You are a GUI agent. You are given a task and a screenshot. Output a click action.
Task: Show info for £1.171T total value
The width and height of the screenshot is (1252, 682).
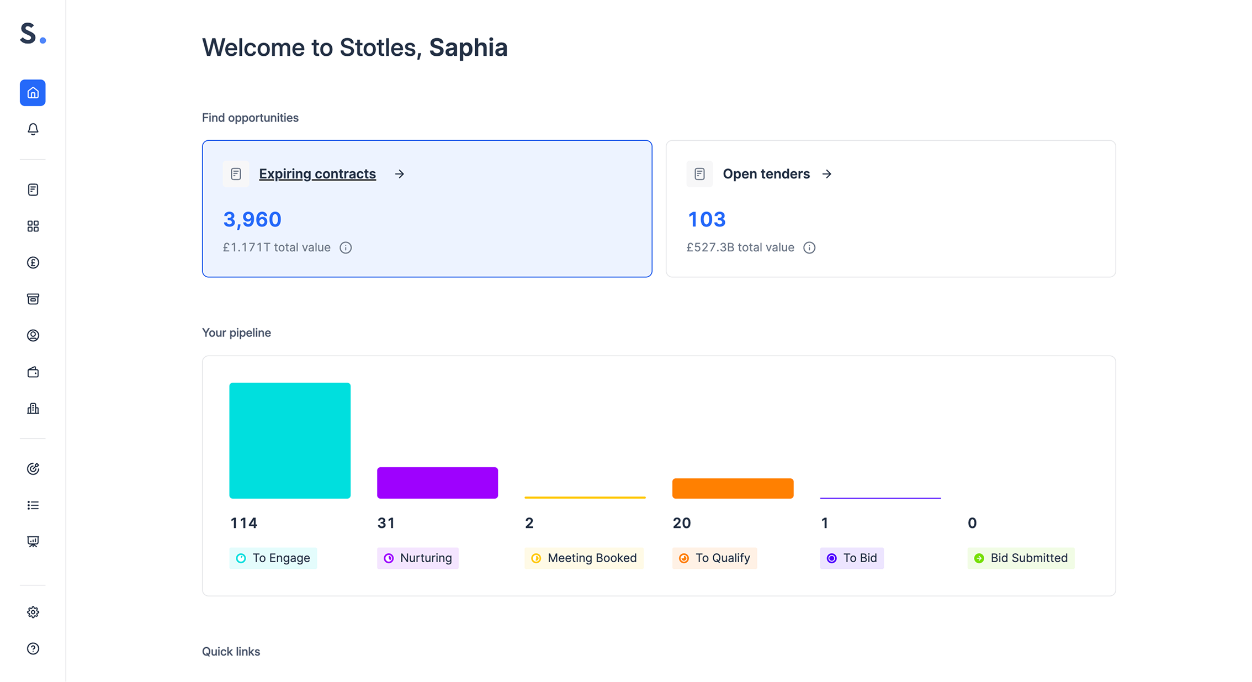coord(346,248)
